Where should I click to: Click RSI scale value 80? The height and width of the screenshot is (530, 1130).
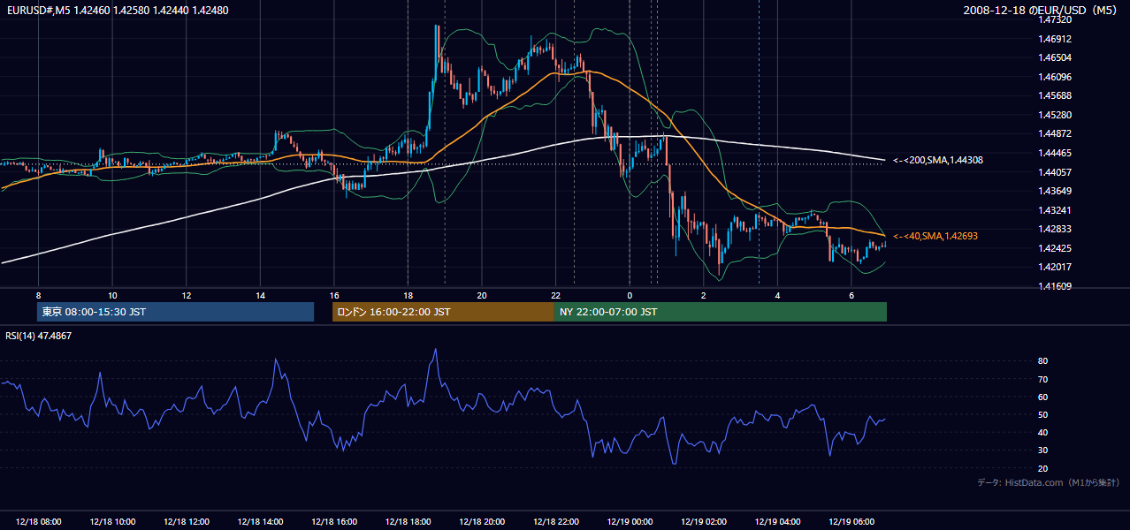pyautogui.click(x=1043, y=361)
